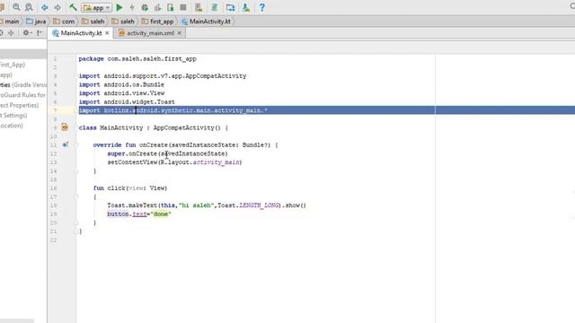Screen dimensions: 575x323
Task: Select 'Gradle Versi' properties tree item
Action: point(23,84)
